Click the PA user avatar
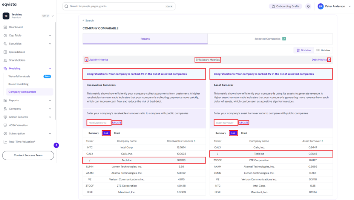The width and height of the screenshot is (354, 200). click(320, 6)
